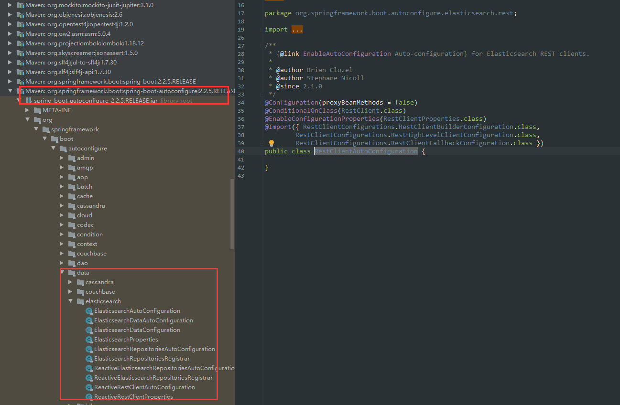Expand cassandra package under data
620x405 pixels.
pos(71,282)
